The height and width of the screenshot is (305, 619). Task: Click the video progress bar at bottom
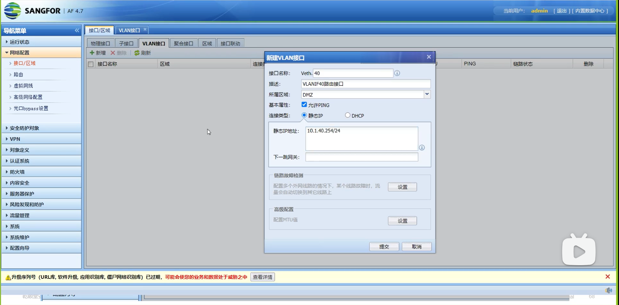[x=278, y=297]
